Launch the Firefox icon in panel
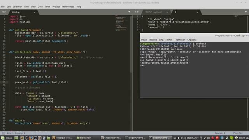The width and height of the screenshot is (249, 140). coord(31,138)
